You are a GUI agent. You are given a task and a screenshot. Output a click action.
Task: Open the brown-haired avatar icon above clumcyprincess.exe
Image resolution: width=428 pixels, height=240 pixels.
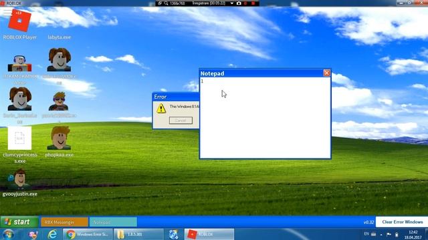[x=19, y=99]
